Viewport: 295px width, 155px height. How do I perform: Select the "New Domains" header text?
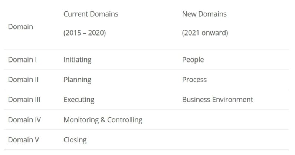(x=204, y=14)
